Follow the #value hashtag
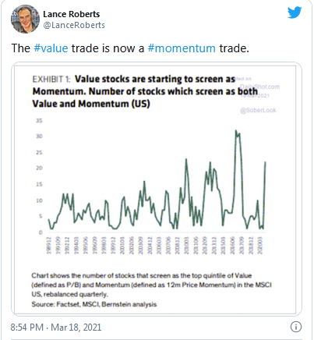 [x=51, y=48]
